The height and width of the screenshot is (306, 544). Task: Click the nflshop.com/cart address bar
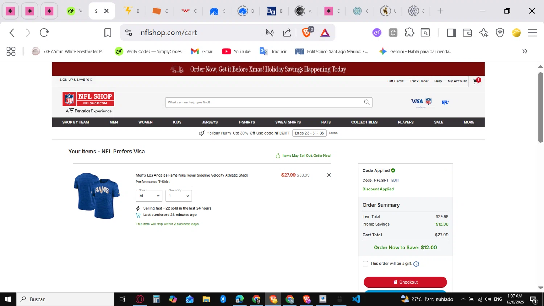pyautogui.click(x=169, y=33)
